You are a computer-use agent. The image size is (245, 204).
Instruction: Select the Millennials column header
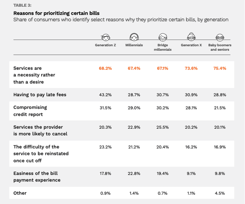point(134,45)
